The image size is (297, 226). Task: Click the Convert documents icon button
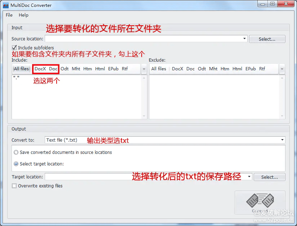click(260, 203)
